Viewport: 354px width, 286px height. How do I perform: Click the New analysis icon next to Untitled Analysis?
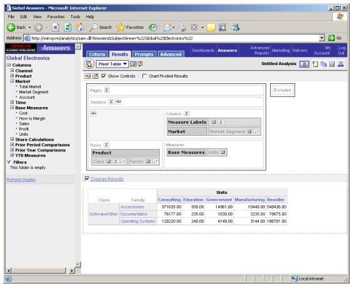pos(315,64)
